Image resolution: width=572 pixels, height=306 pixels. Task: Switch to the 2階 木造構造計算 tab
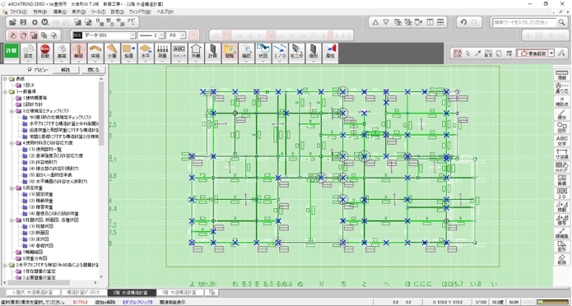132,293
